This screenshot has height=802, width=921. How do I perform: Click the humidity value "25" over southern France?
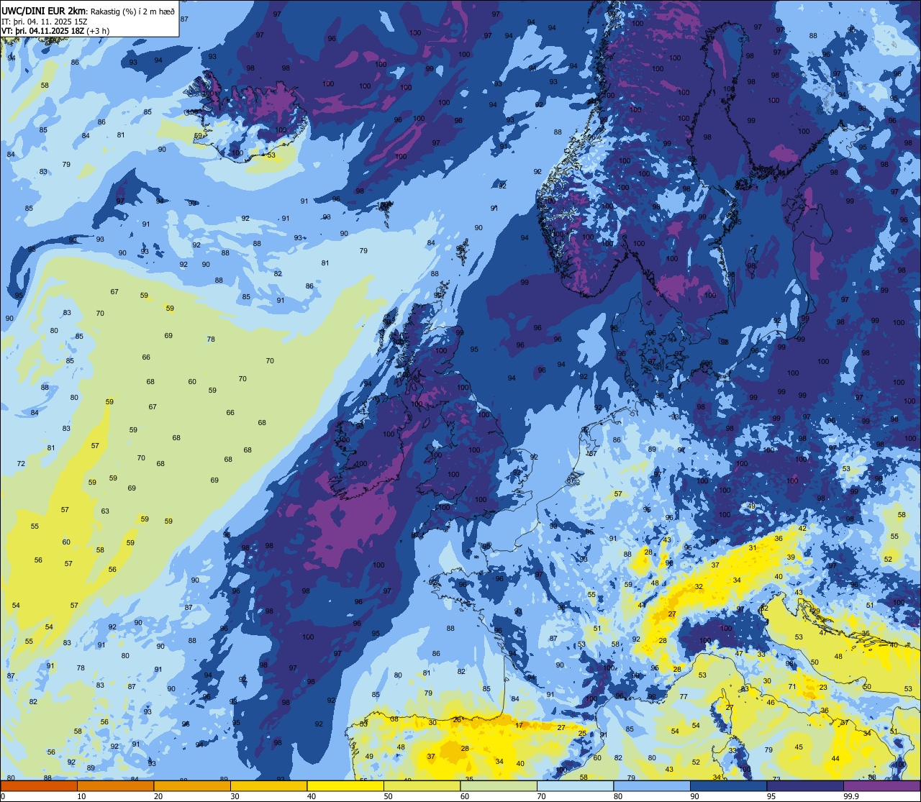[582, 734]
